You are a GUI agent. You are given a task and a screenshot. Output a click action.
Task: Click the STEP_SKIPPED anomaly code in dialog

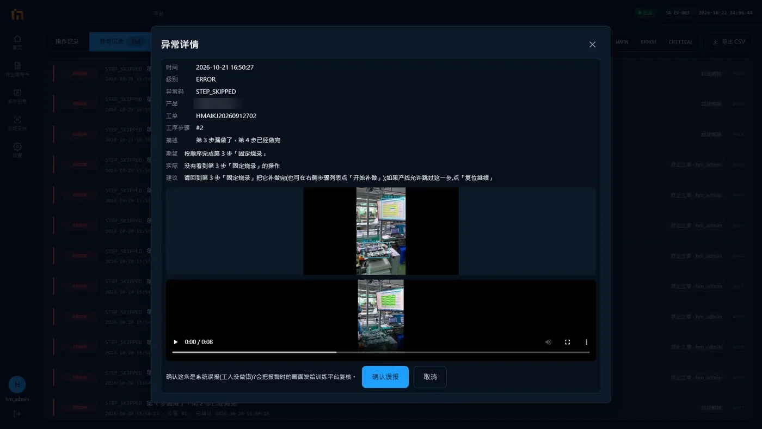[x=216, y=91]
